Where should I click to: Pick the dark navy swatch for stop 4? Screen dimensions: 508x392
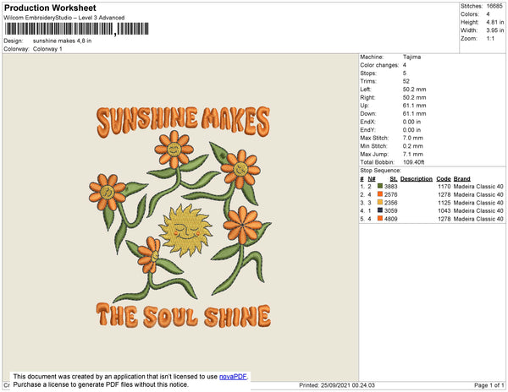click(380, 211)
